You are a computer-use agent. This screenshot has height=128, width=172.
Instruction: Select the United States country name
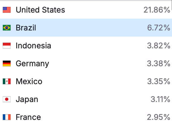tap(40, 10)
